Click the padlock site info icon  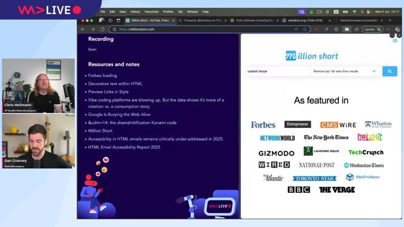pyautogui.click(x=114, y=30)
